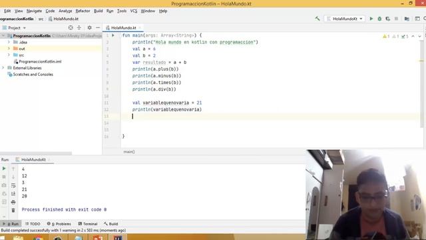The height and width of the screenshot is (240, 426).
Task: Go to the previous highlighted error arrow
Action: coord(413,36)
